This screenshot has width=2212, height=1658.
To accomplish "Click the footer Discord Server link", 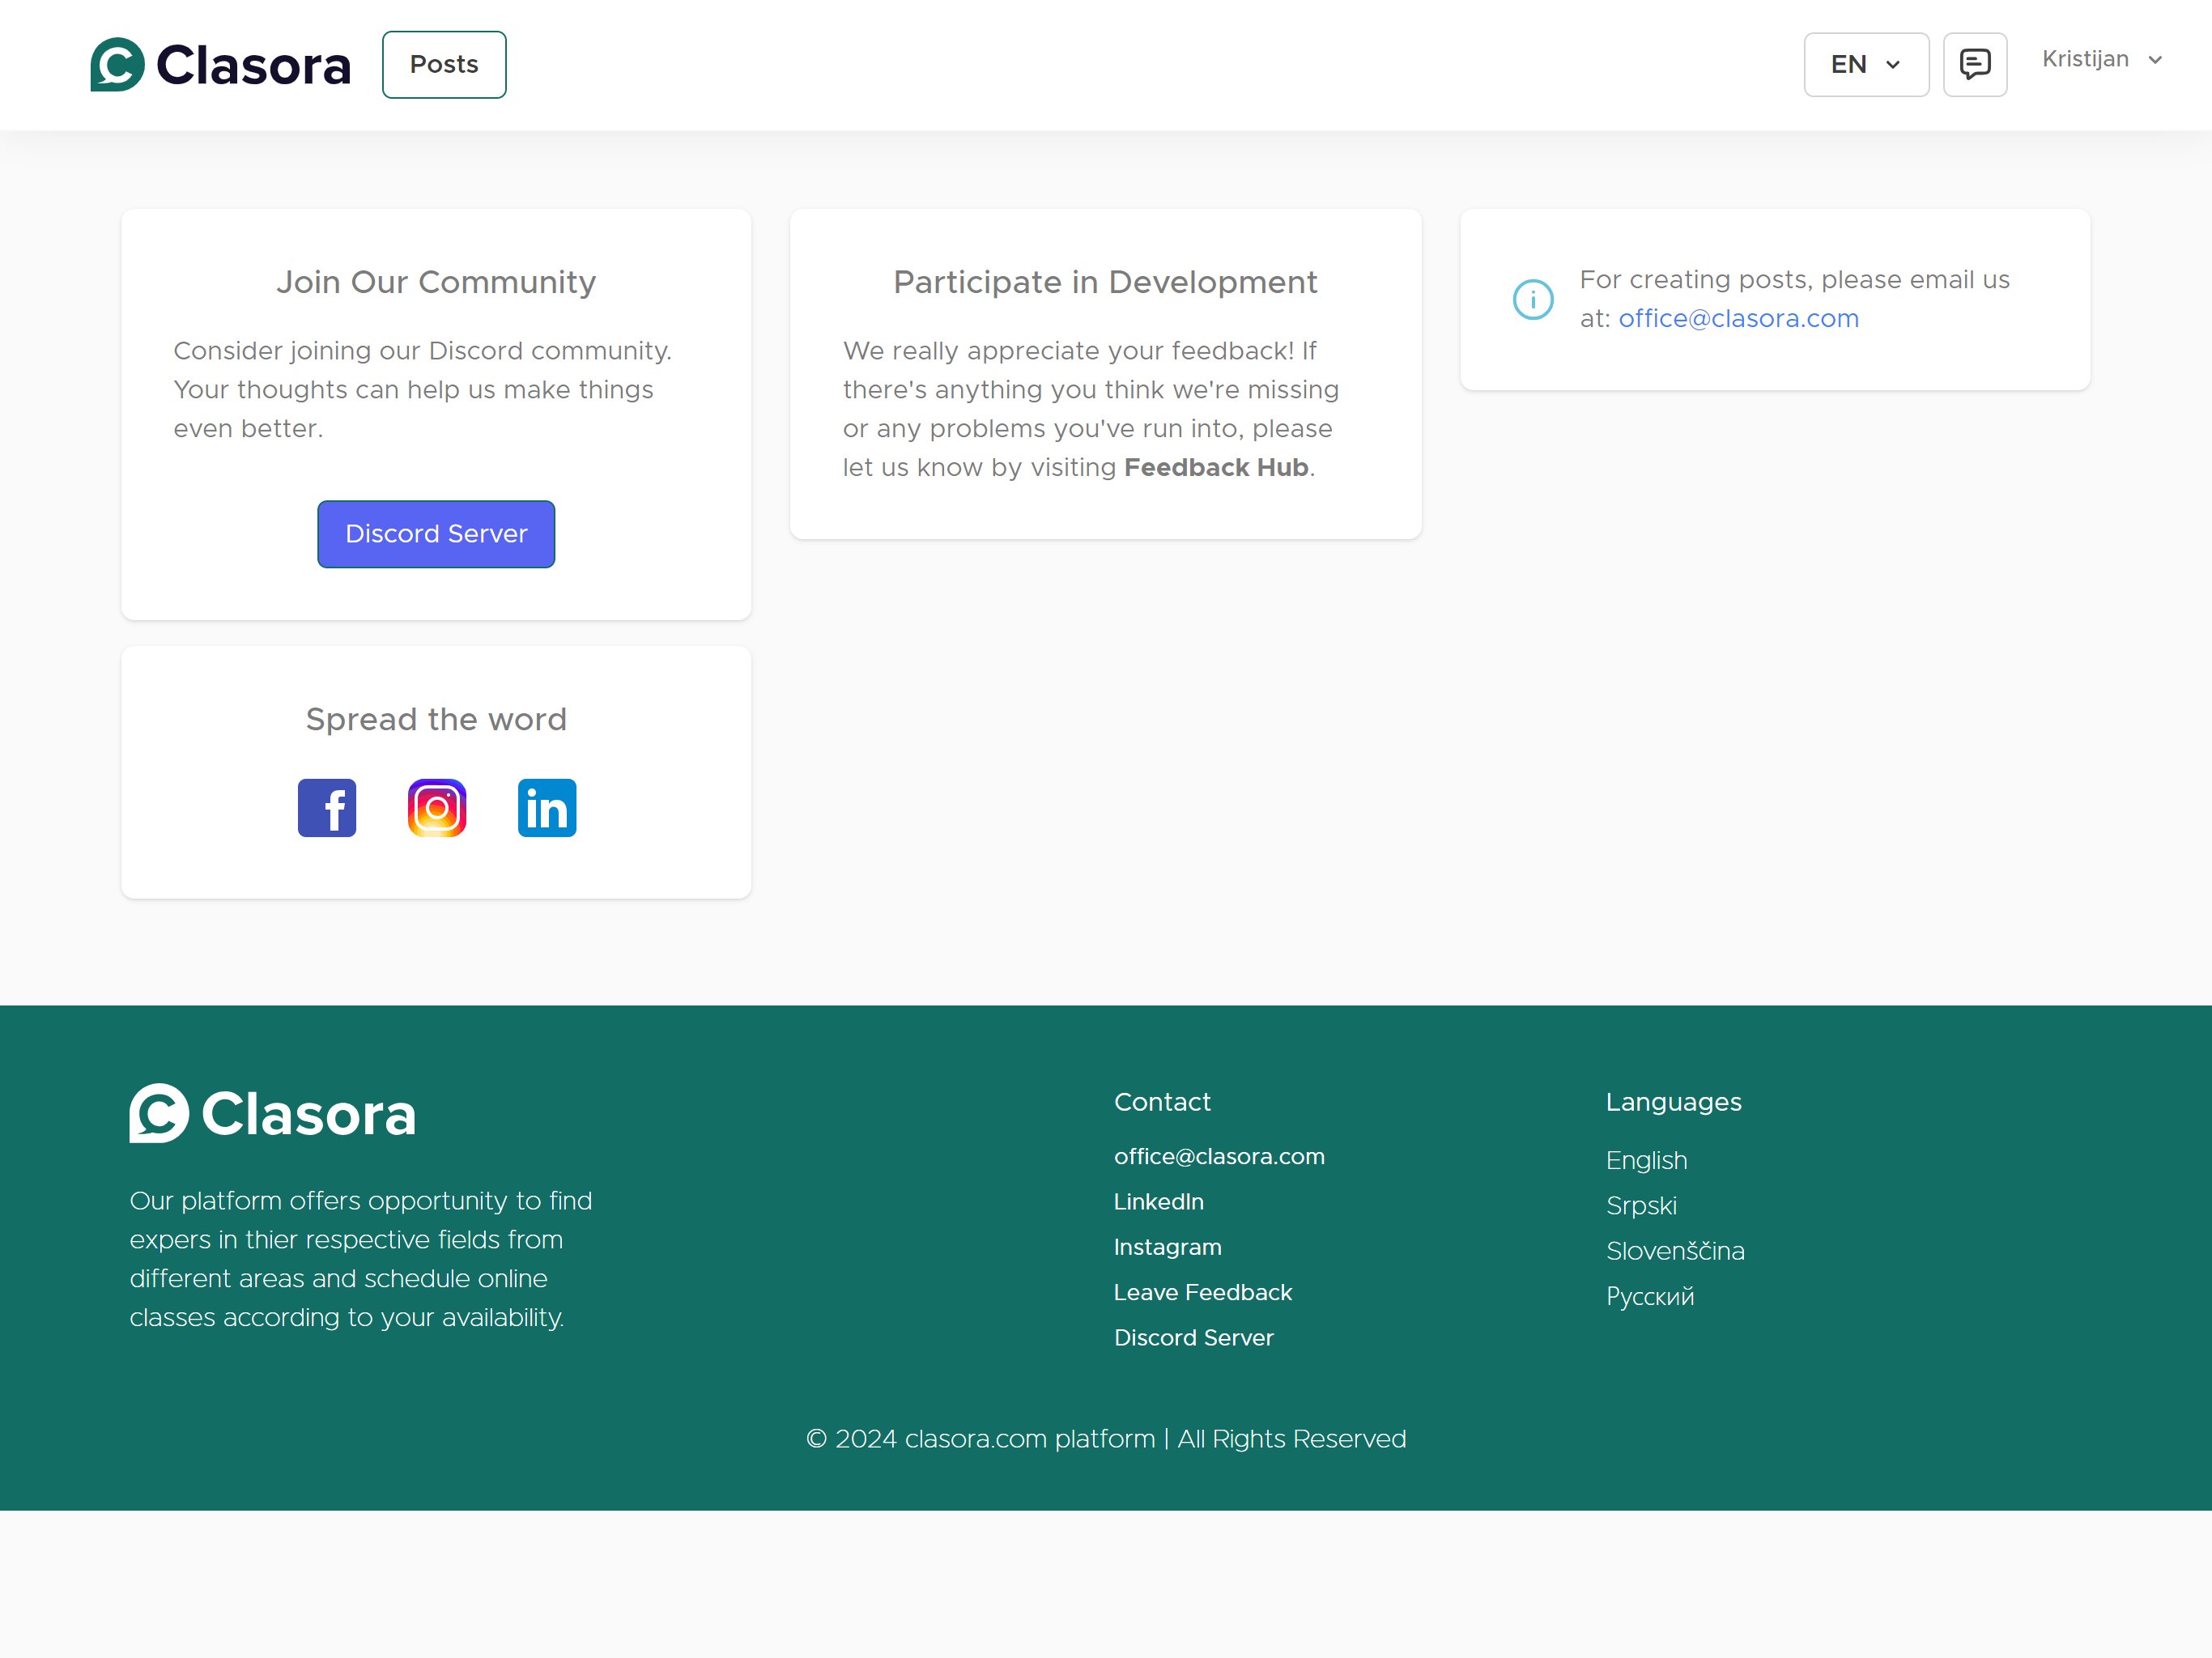I will tap(1193, 1337).
